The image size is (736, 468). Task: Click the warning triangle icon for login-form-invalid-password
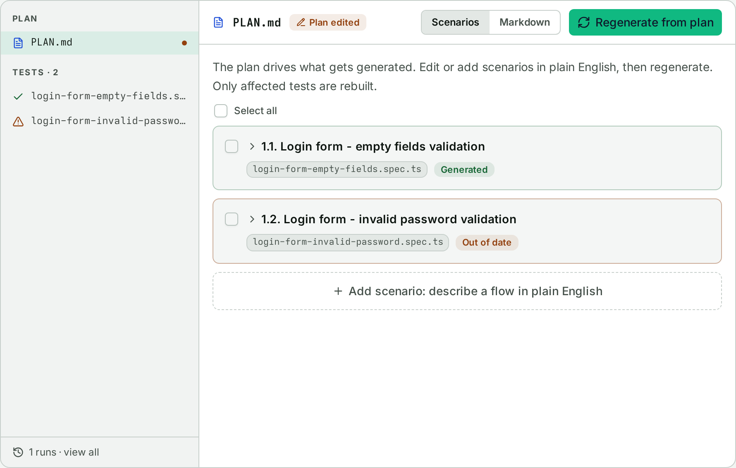click(18, 121)
